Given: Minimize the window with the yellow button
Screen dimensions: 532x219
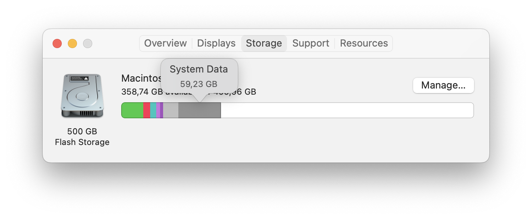Looking at the screenshot, I should point(72,43).
